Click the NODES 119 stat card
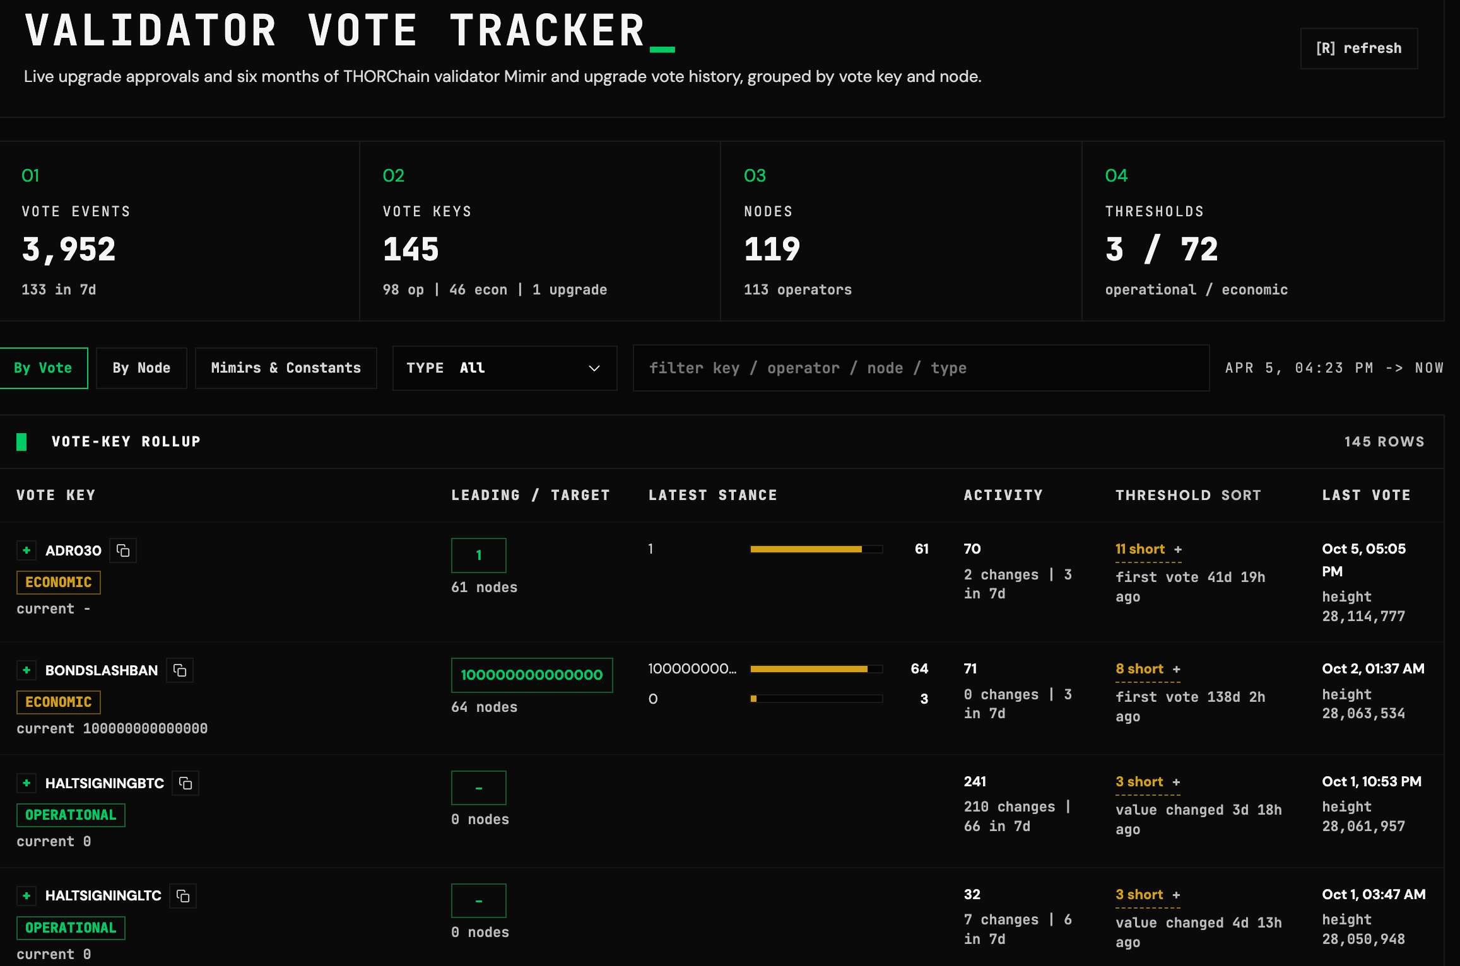1460x966 pixels. coord(901,231)
